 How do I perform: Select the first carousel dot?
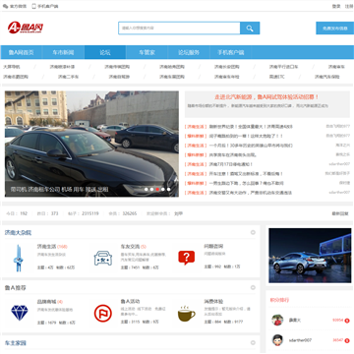(147, 189)
